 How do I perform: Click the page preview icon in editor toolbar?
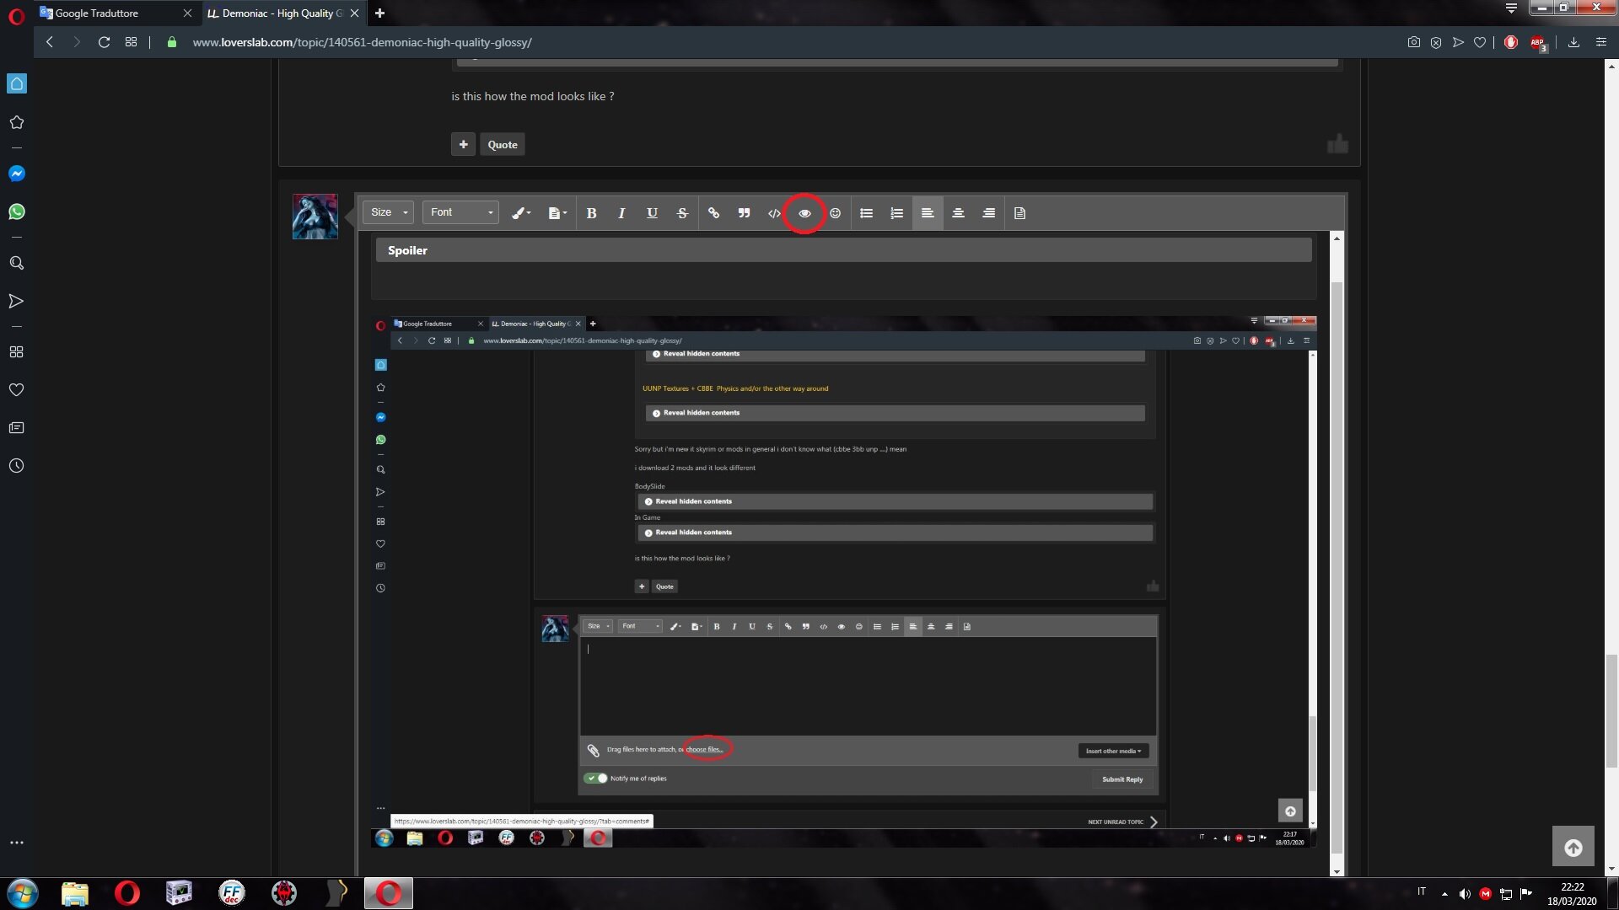1020,213
